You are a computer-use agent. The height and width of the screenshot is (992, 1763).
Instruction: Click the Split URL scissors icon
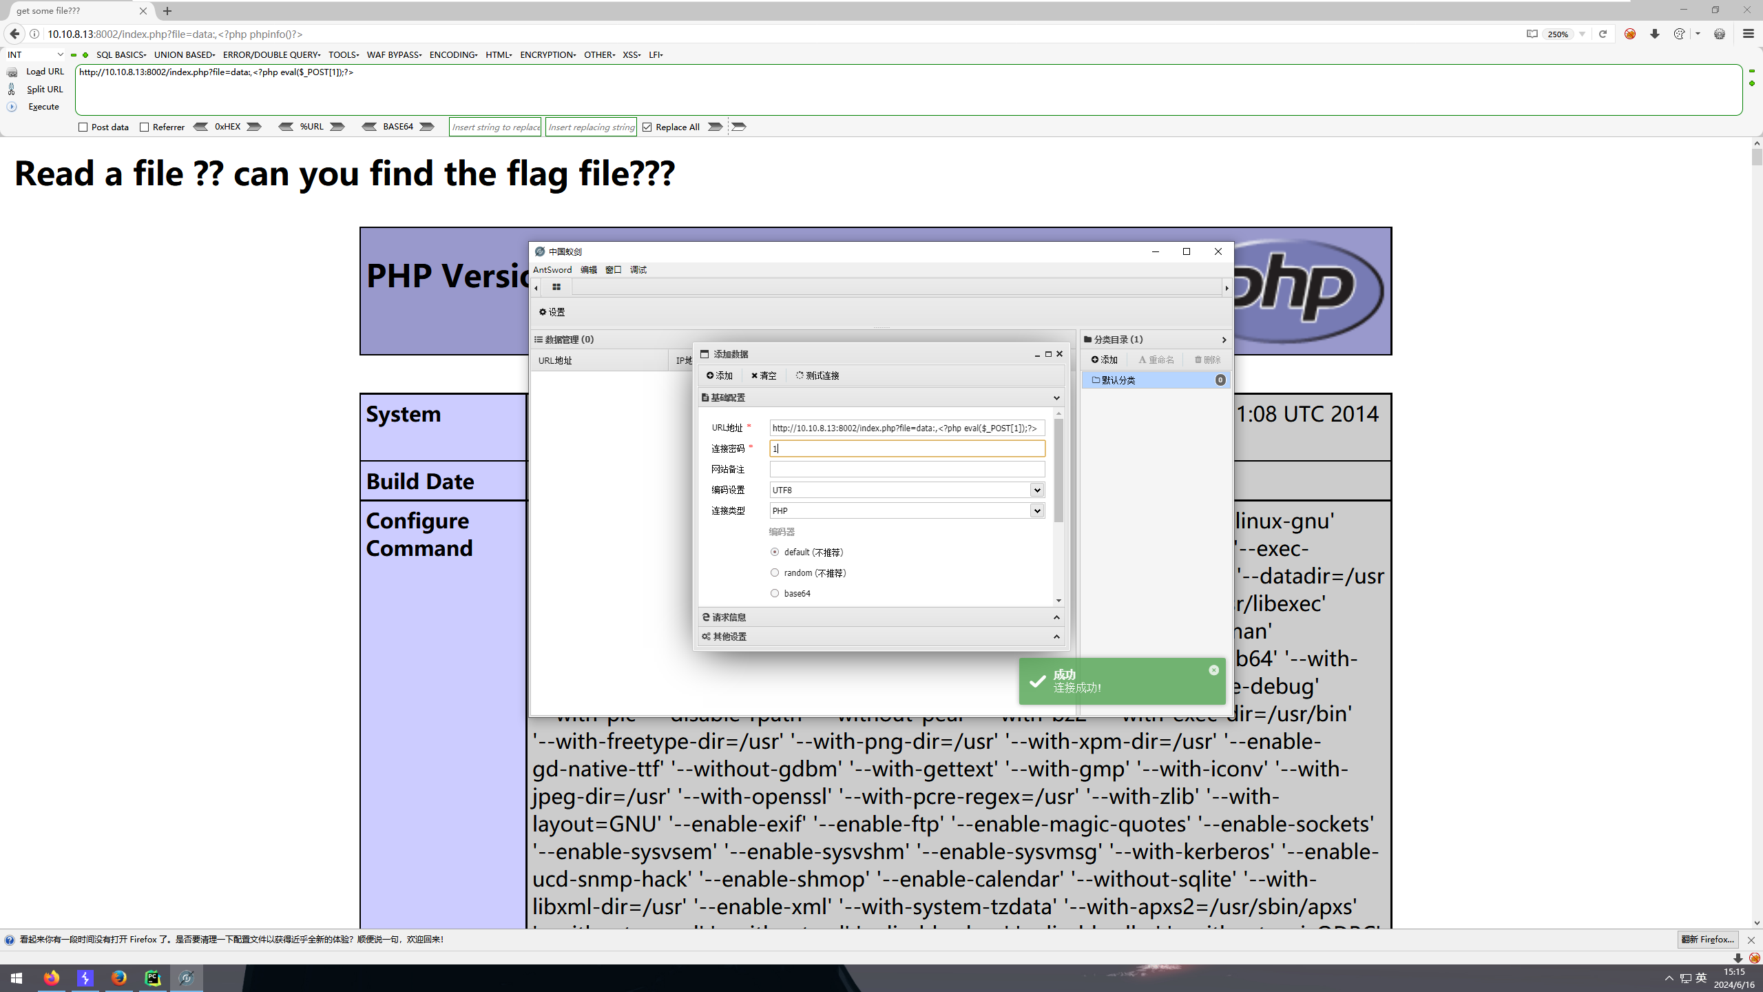(x=12, y=89)
